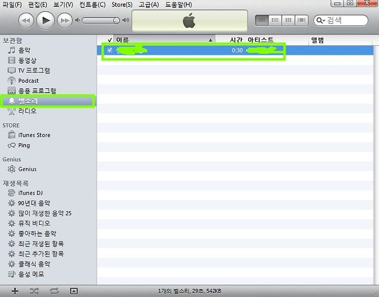379x297 pixels.
Task: Open the 고급(A) menu
Action: [148, 4]
